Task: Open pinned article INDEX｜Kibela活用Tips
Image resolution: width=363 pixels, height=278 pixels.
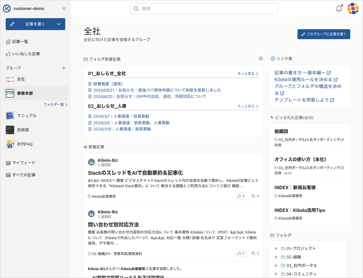Action: 300,210
